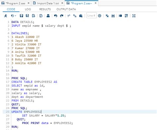Click the first Program 2.sas tab icon
157x130 pixels.
[3, 3]
